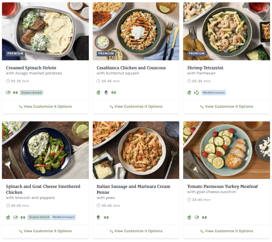Expand Customize It options for Shrimp Tetrazzini
Screen dimensions: 272x242
pyautogui.click(x=227, y=107)
